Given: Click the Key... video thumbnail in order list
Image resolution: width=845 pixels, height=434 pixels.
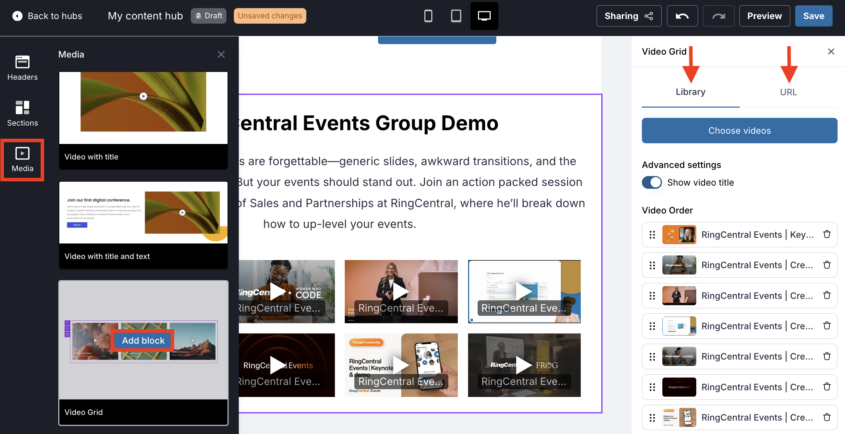Looking at the screenshot, I should 679,235.
